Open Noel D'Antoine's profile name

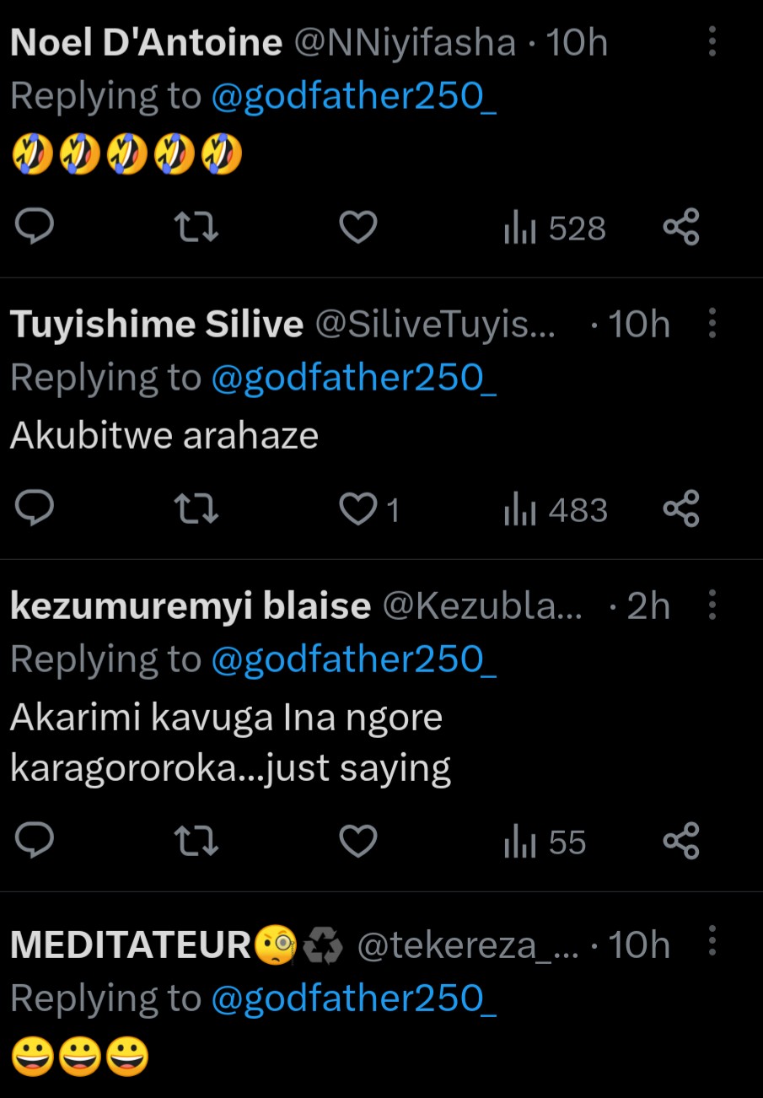pyautogui.click(x=146, y=42)
